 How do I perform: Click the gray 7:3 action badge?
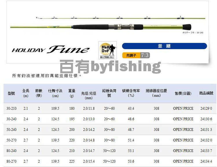145,55
